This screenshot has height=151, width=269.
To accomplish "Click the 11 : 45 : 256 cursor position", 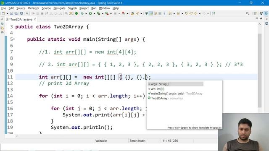I will [170, 141].
